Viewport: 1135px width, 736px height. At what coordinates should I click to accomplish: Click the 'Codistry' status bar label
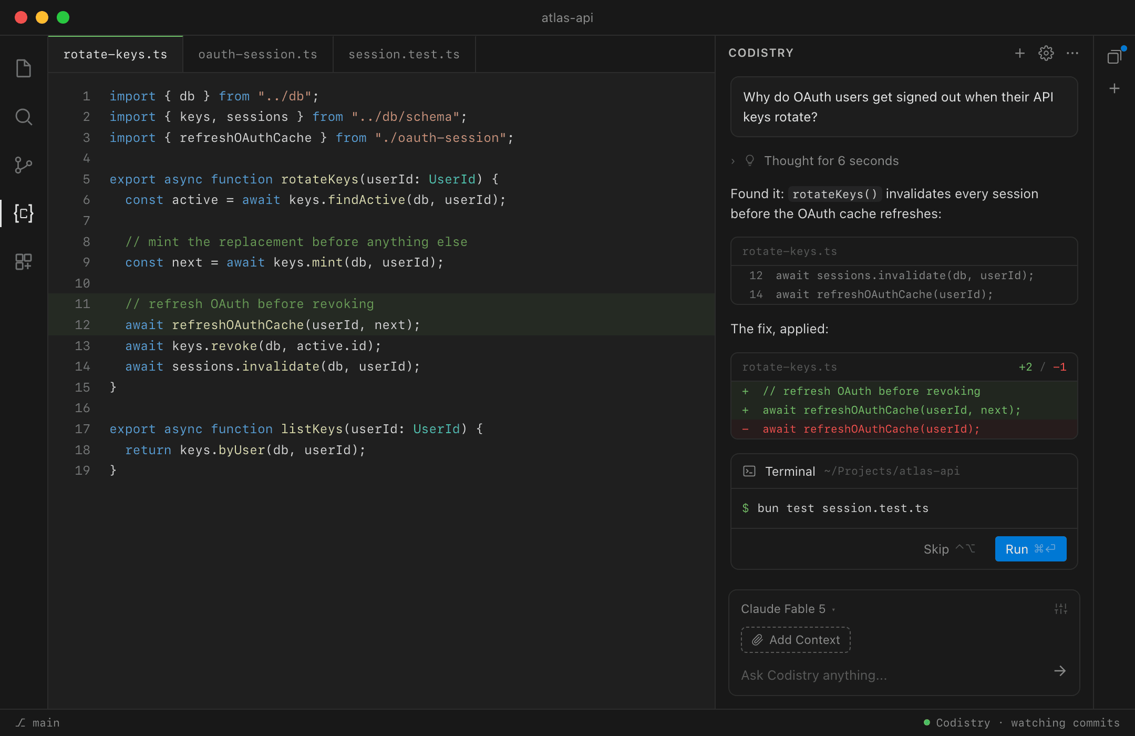[x=963, y=723]
